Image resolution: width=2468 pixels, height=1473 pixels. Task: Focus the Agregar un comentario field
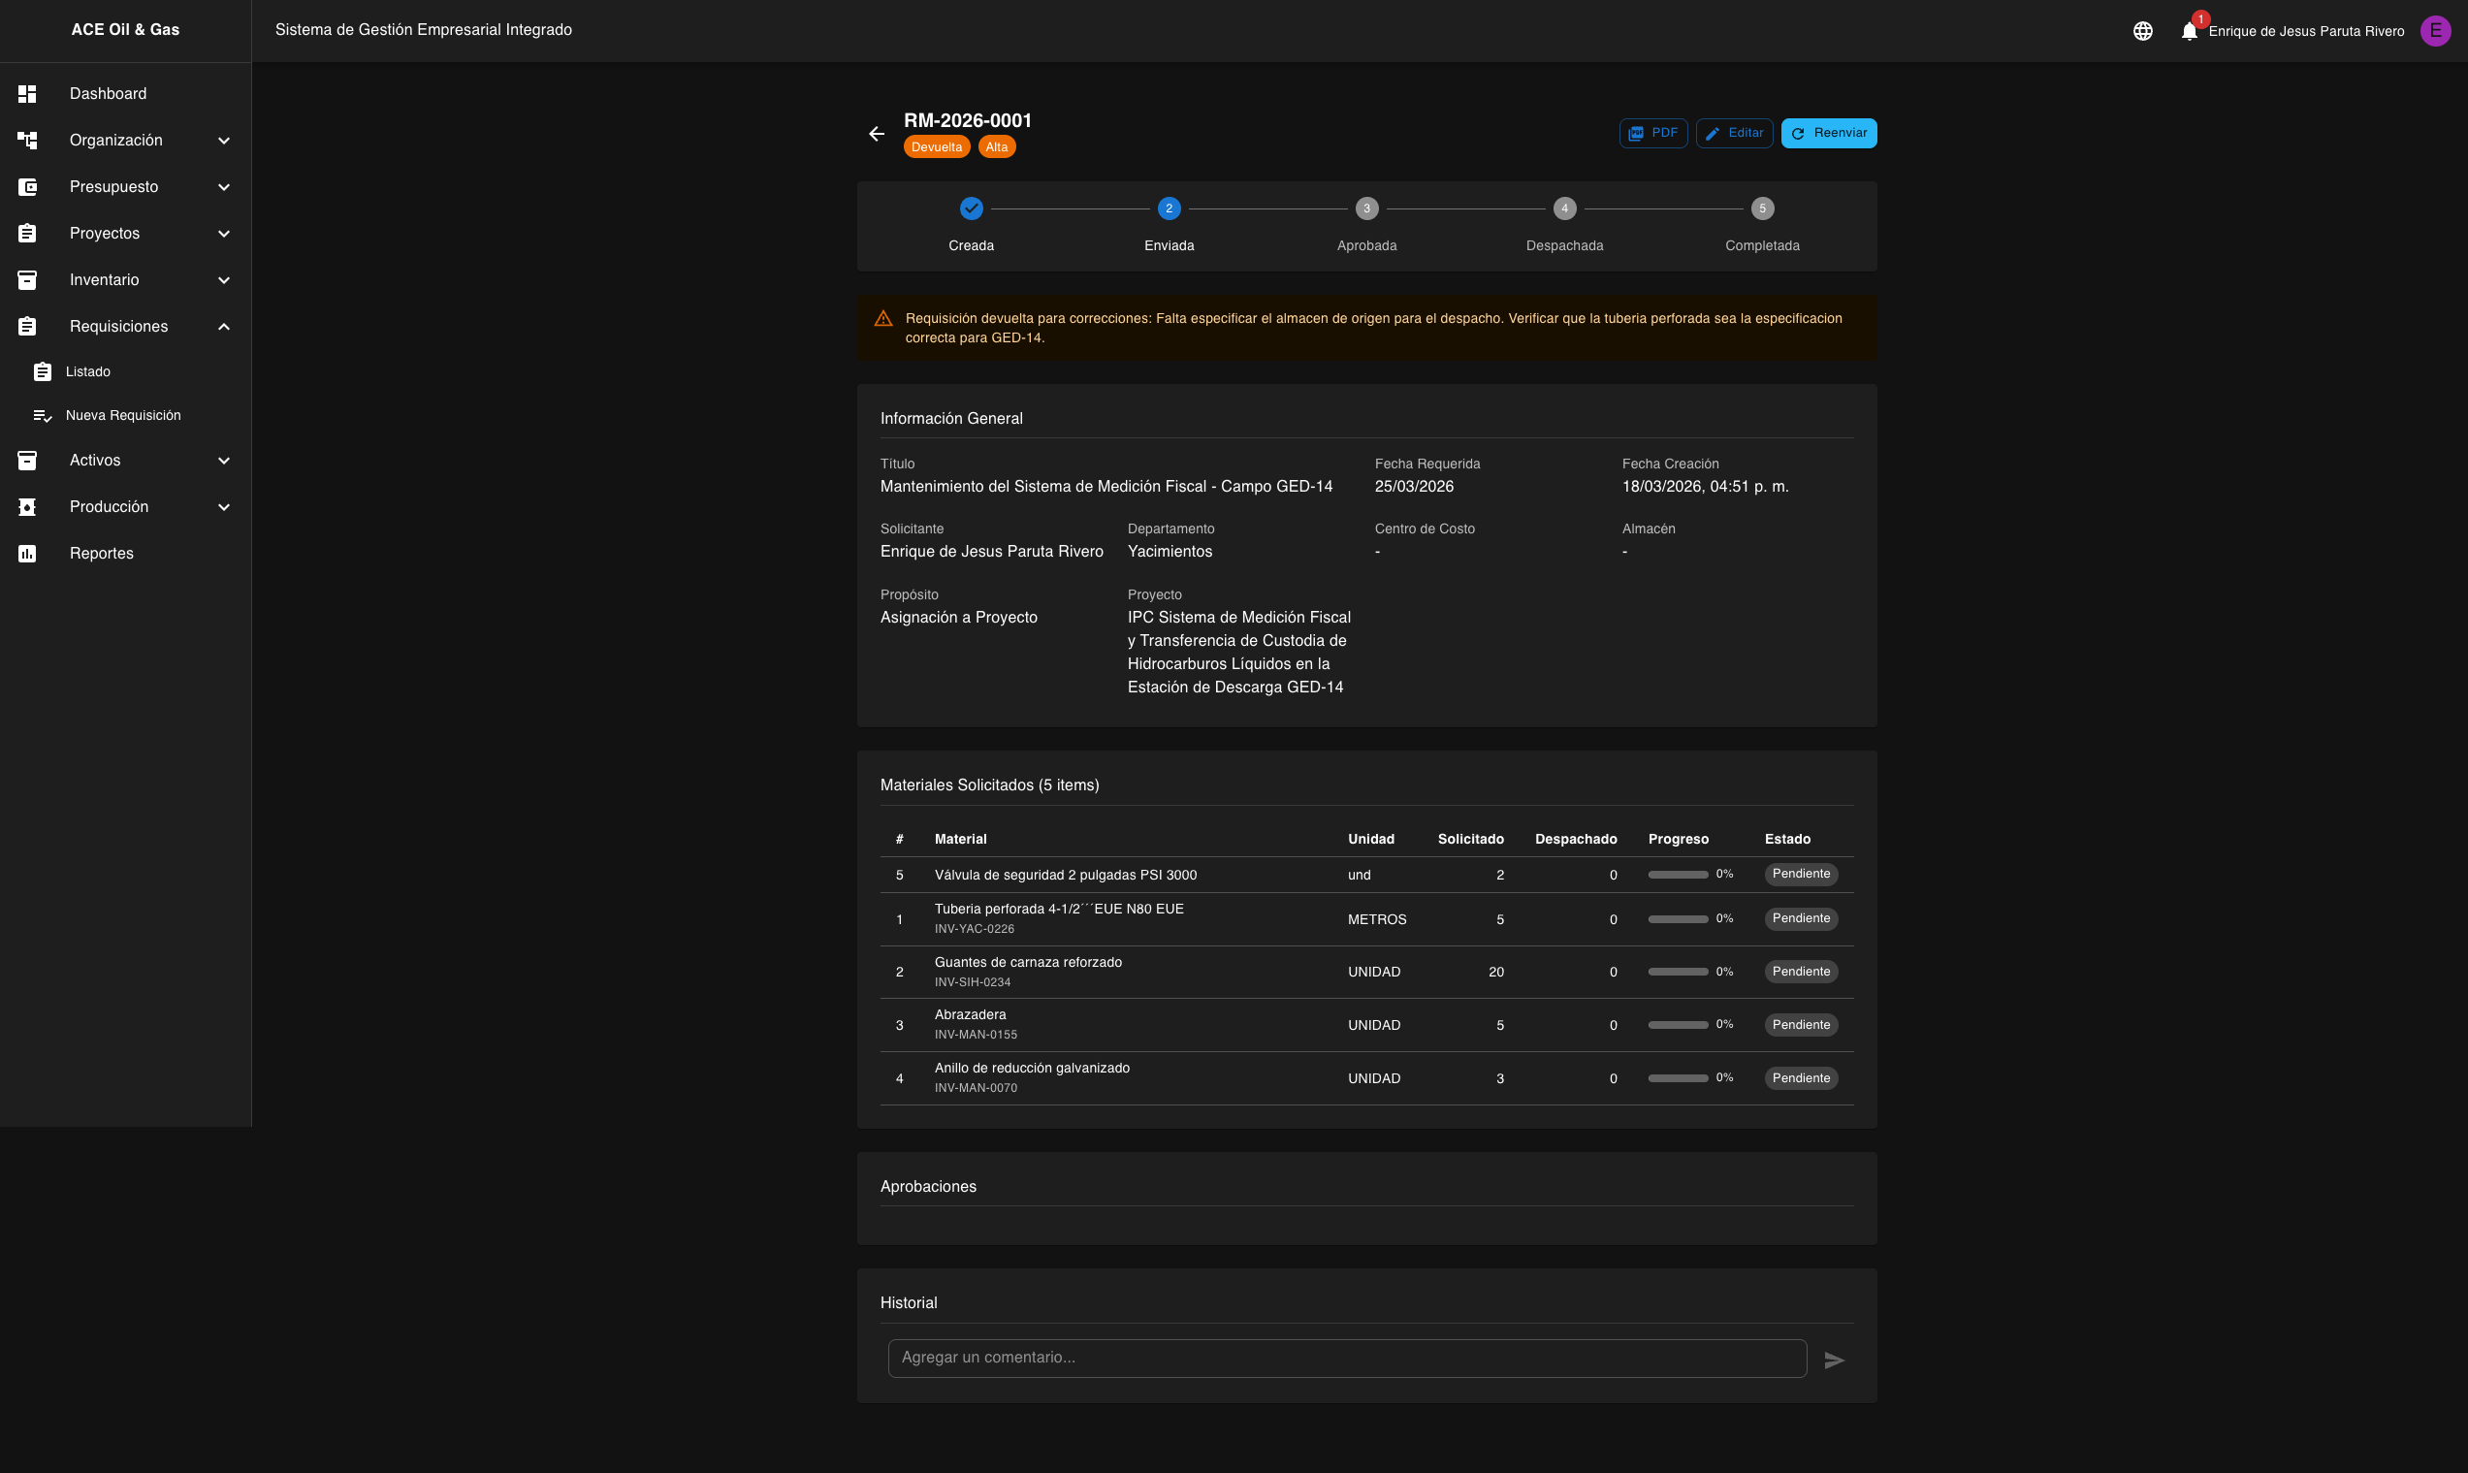[x=1346, y=1358]
